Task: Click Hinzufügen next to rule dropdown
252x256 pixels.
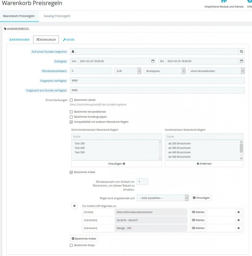Action: 201,198
